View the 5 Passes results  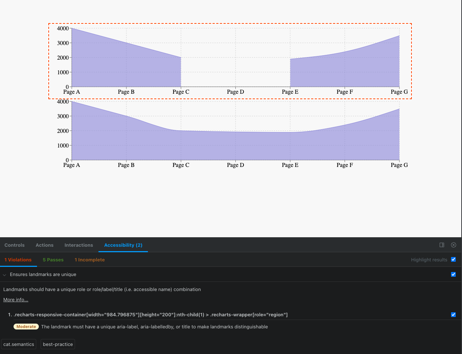click(53, 260)
